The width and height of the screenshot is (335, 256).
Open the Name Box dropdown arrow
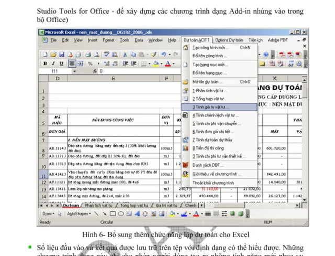(x=74, y=71)
